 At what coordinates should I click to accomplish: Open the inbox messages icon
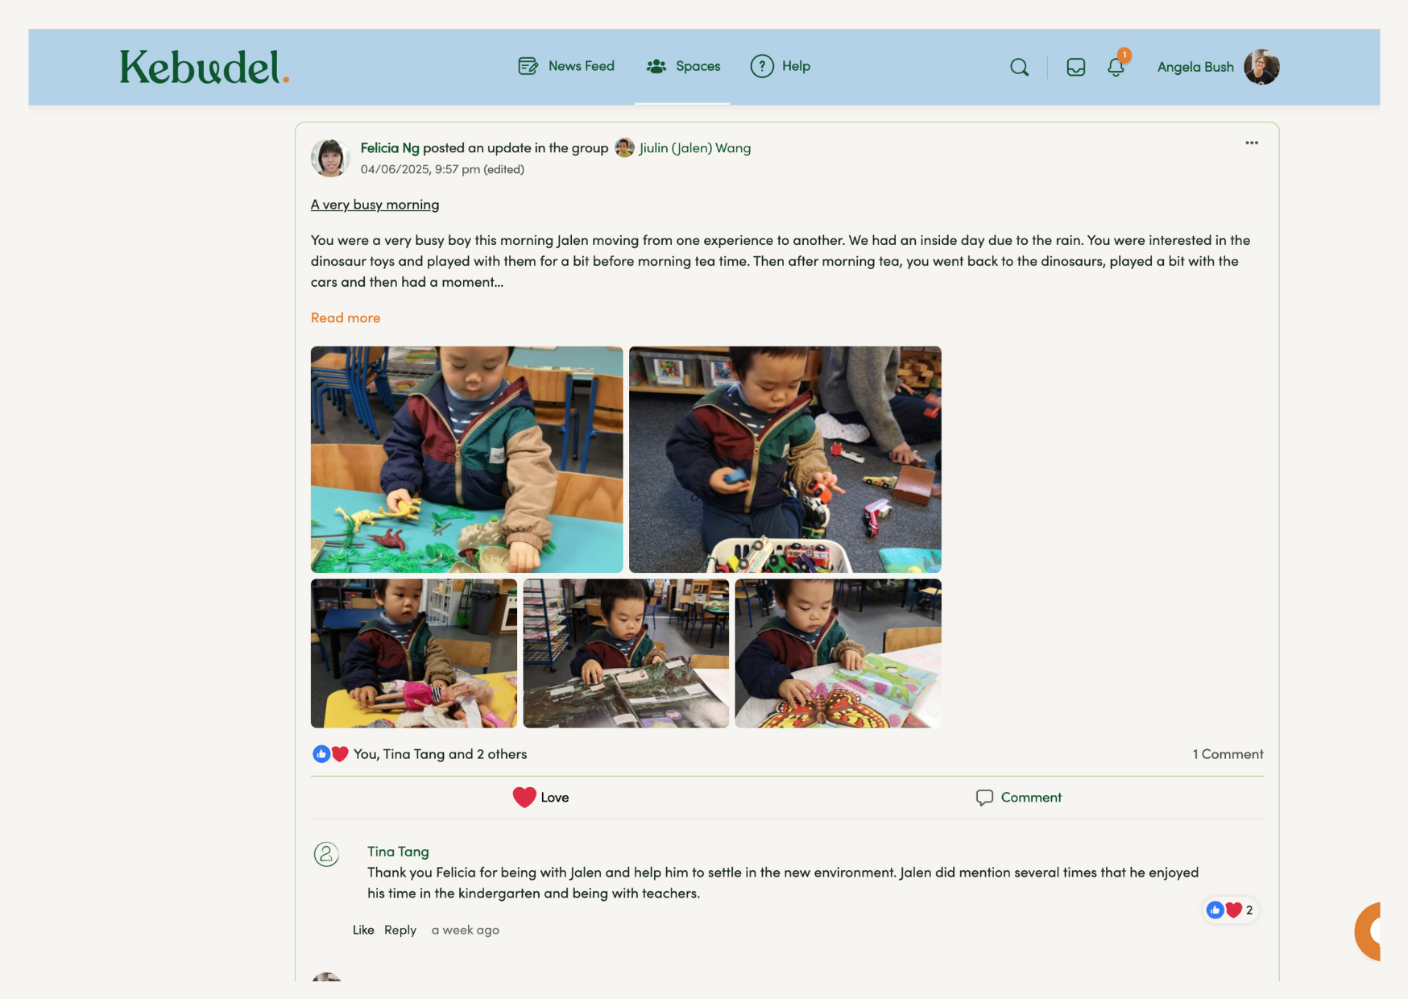1075,67
